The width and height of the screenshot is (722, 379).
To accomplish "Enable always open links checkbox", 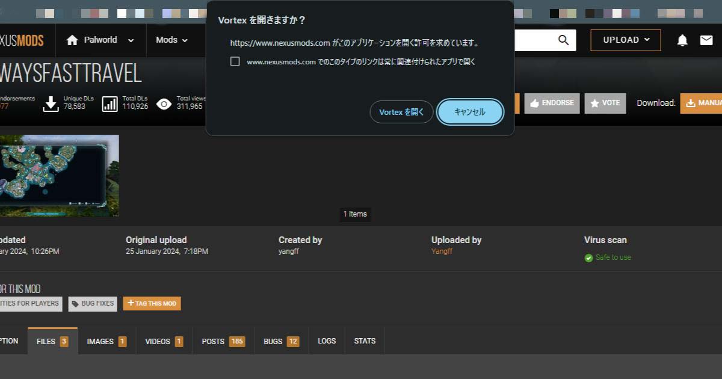I will tap(235, 61).
